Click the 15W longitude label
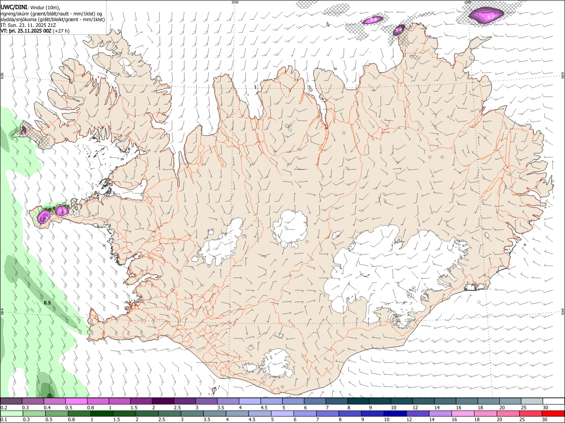The width and height of the screenshot is (565, 423). click(x=467, y=2)
